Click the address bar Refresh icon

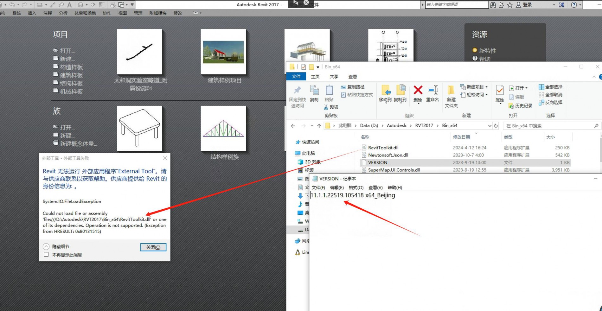pos(496,126)
